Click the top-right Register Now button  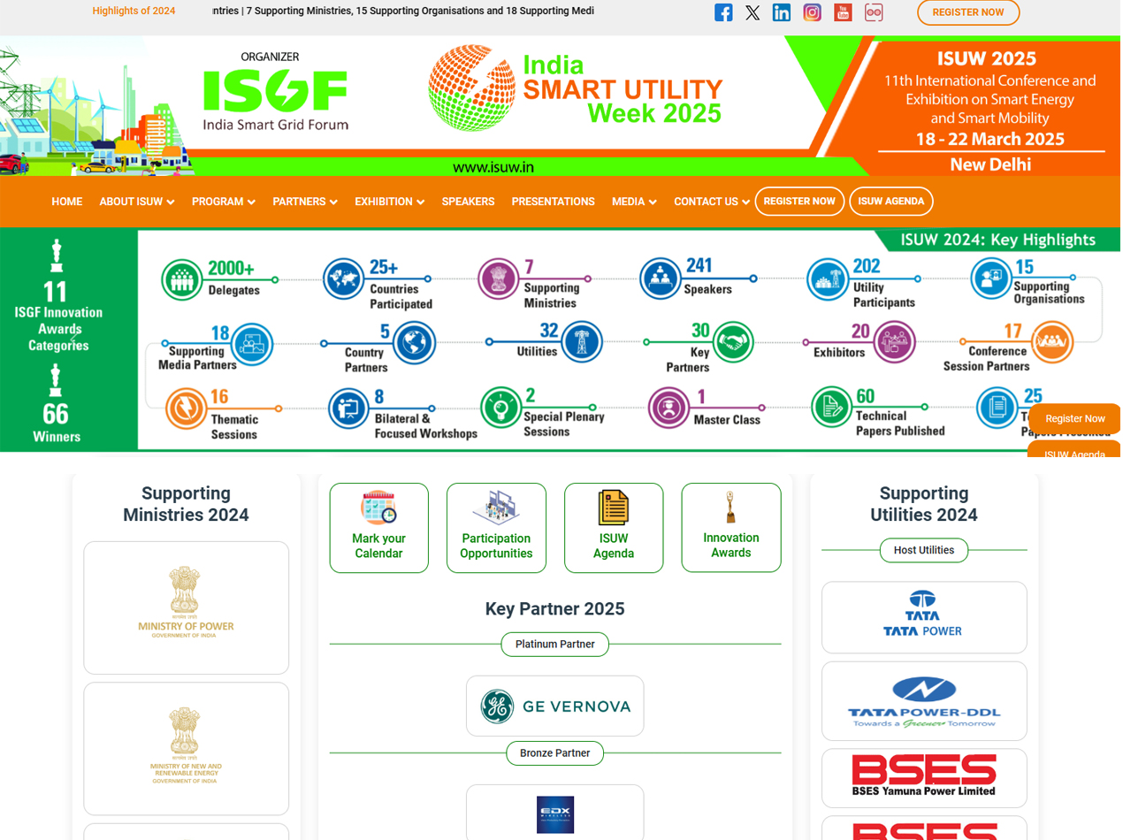[x=967, y=12]
